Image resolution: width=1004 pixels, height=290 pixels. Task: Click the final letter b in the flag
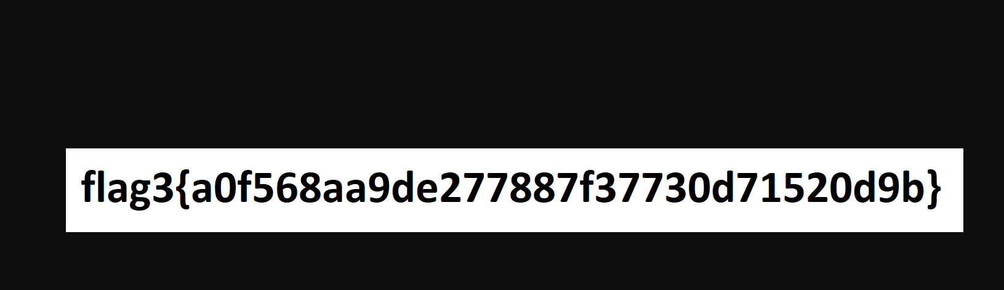(x=912, y=188)
